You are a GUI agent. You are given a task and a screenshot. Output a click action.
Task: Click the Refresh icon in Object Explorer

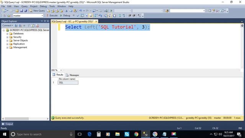click(x=33, y=26)
